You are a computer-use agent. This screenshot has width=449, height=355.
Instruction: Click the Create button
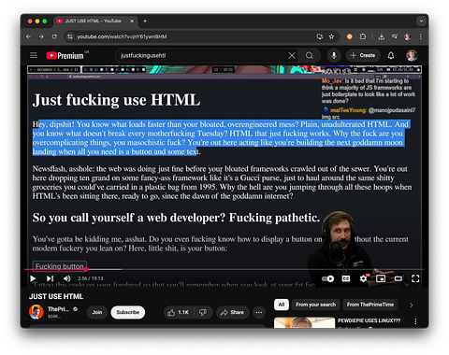click(363, 55)
